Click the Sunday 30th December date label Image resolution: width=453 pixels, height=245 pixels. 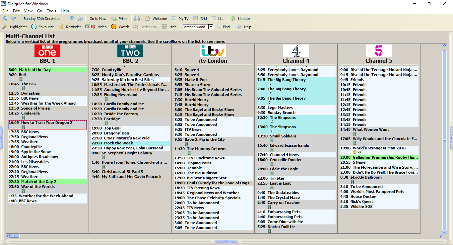(x=42, y=19)
